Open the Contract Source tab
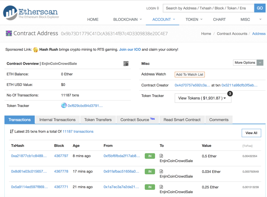 (x=138, y=120)
